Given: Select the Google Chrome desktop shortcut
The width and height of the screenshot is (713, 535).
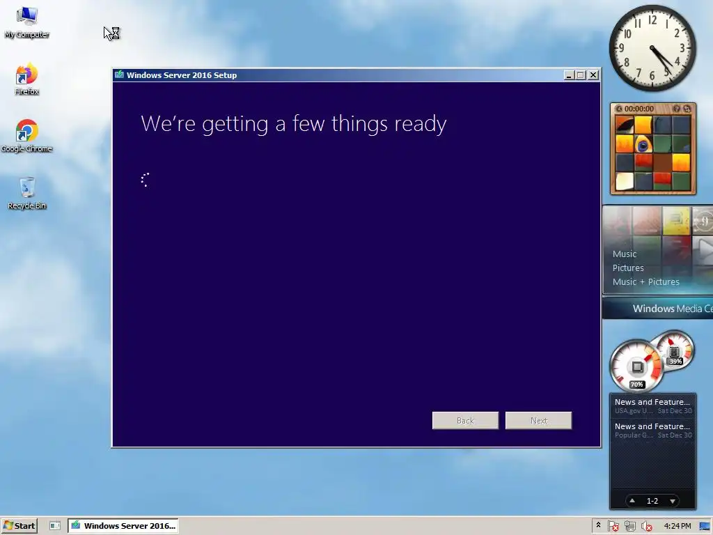Looking at the screenshot, I should [27, 136].
